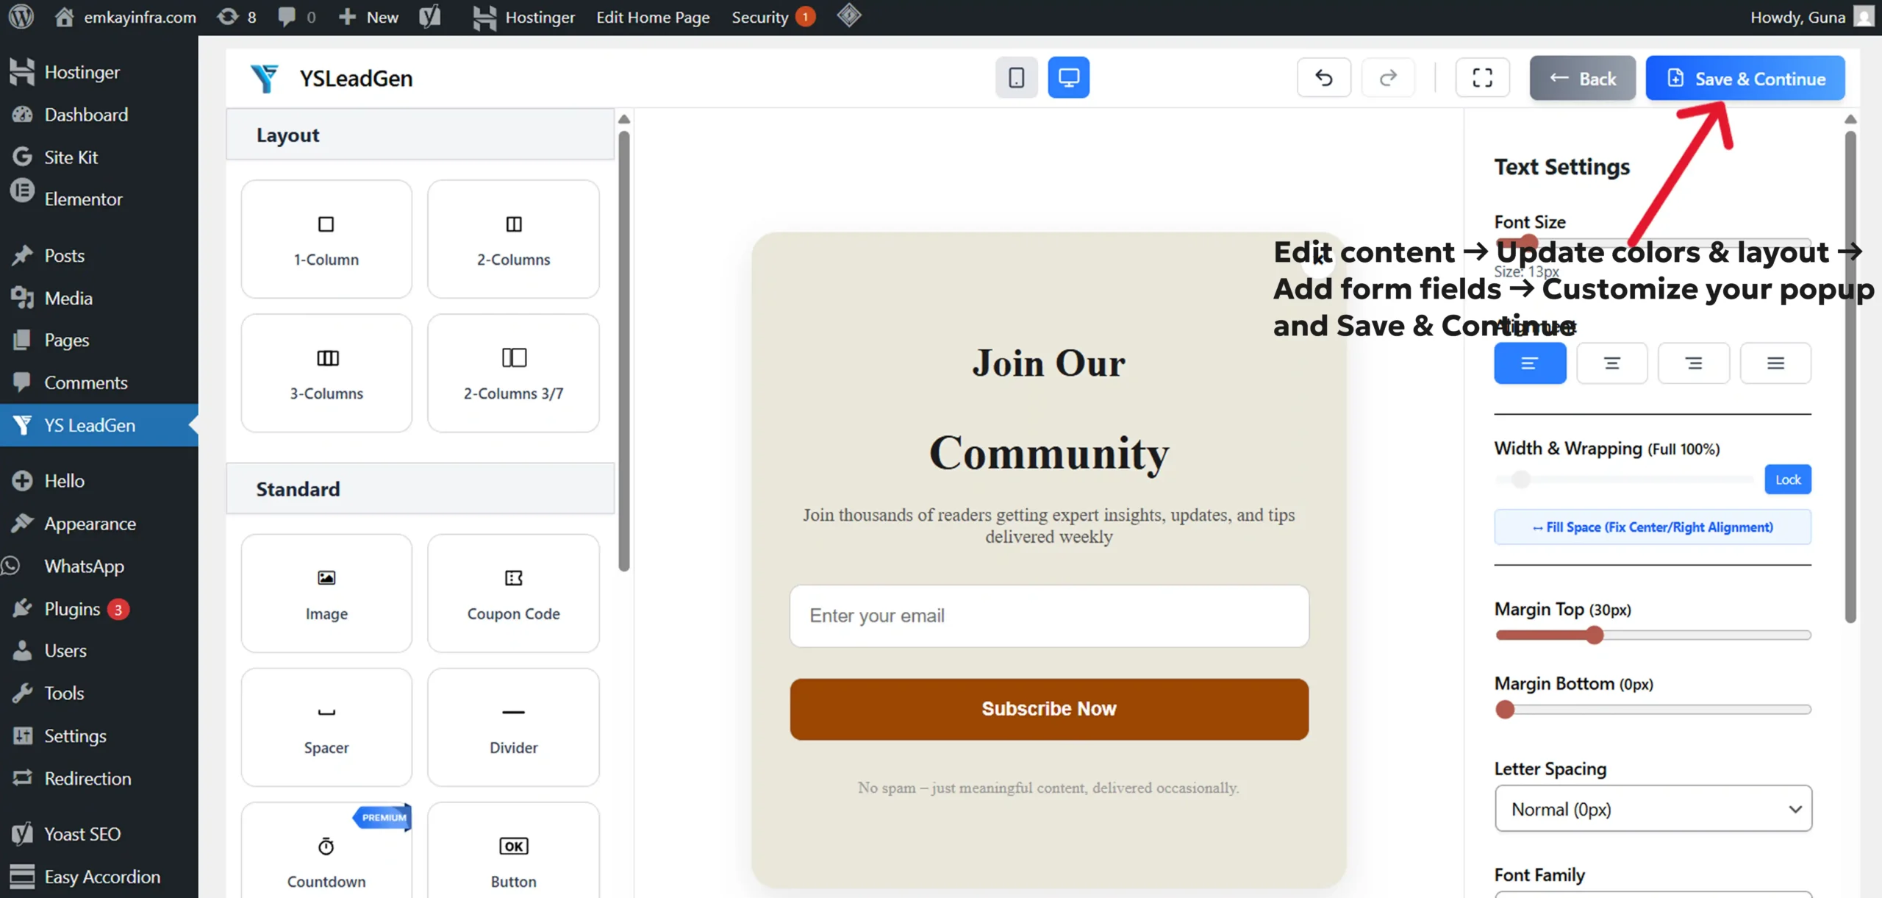Switch to desktop device preview

pyautogui.click(x=1068, y=77)
